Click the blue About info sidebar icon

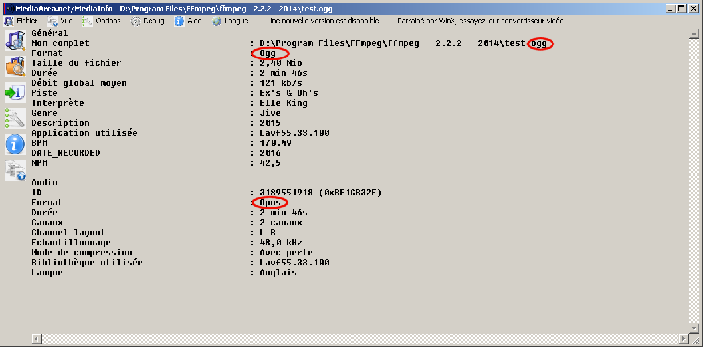click(15, 144)
